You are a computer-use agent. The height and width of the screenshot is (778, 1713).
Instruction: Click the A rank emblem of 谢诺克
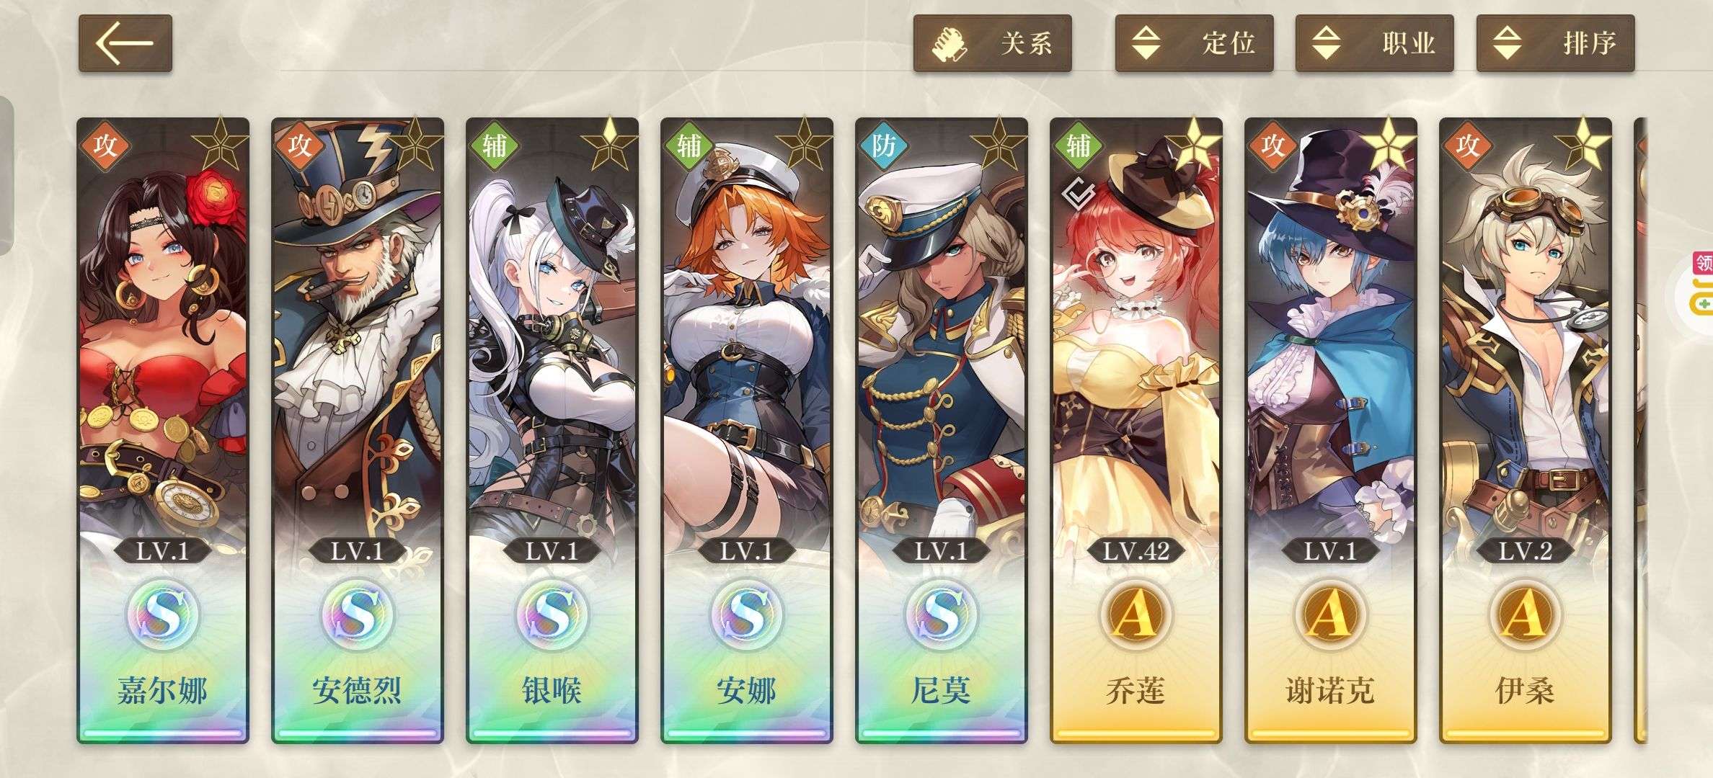[x=1331, y=614]
